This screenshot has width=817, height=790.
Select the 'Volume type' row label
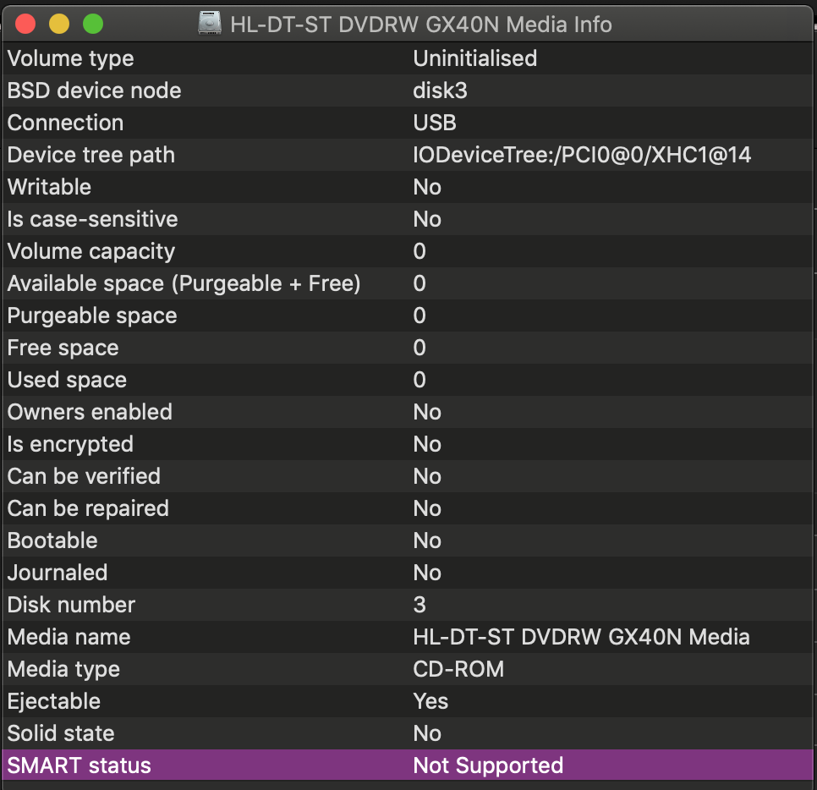pyautogui.click(x=71, y=58)
